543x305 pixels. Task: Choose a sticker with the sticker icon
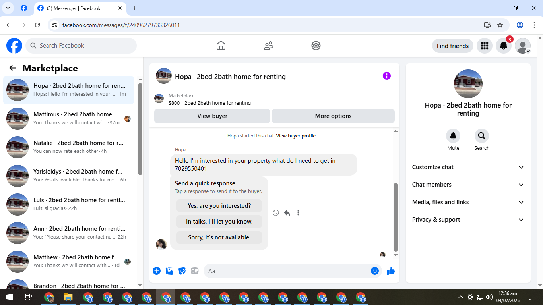(x=182, y=271)
